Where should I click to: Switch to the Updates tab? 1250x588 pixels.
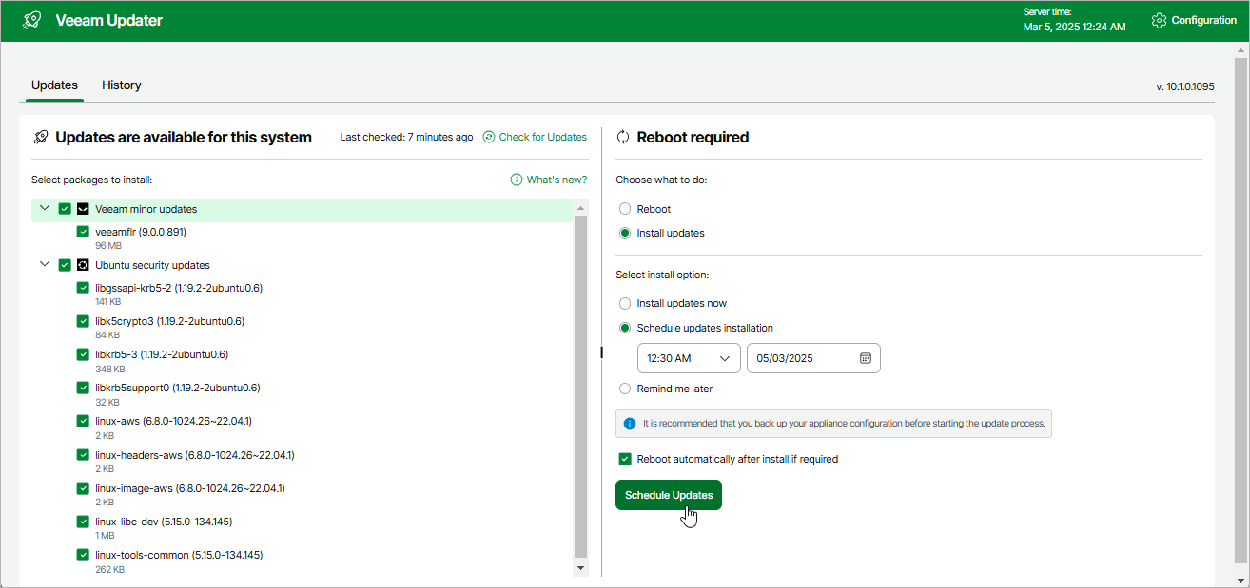54,85
